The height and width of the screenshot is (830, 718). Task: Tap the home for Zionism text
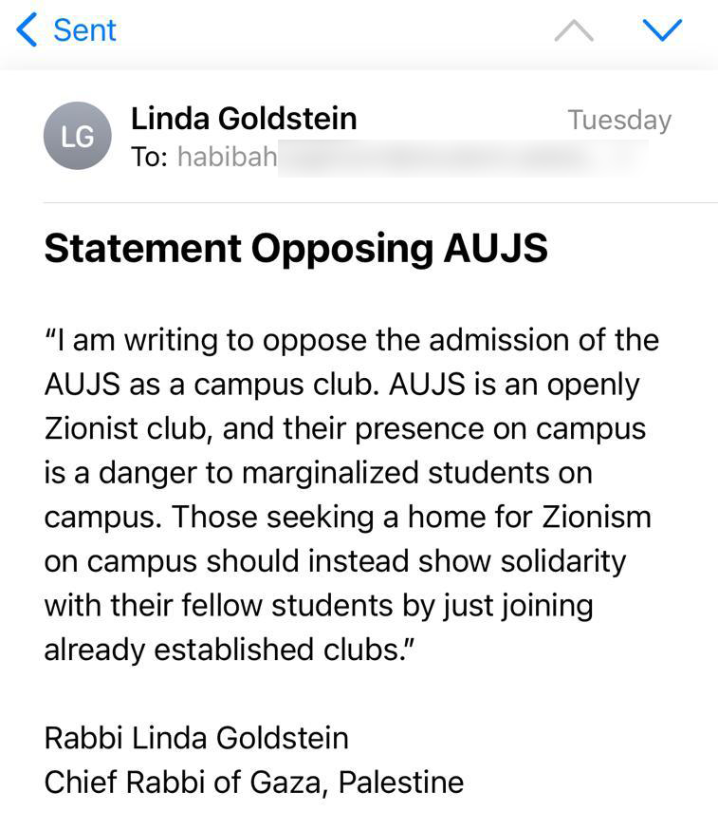coord(529,518)
